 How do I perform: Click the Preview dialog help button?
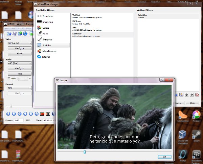coord(162,80)
